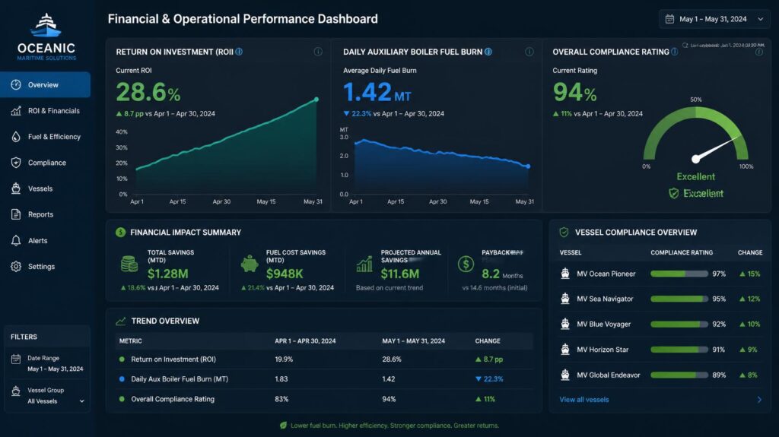Image resolution: width=779 pixels, height=437 pixels.
Task: Select the Date Range filter
Action: (x=47, y=363)
